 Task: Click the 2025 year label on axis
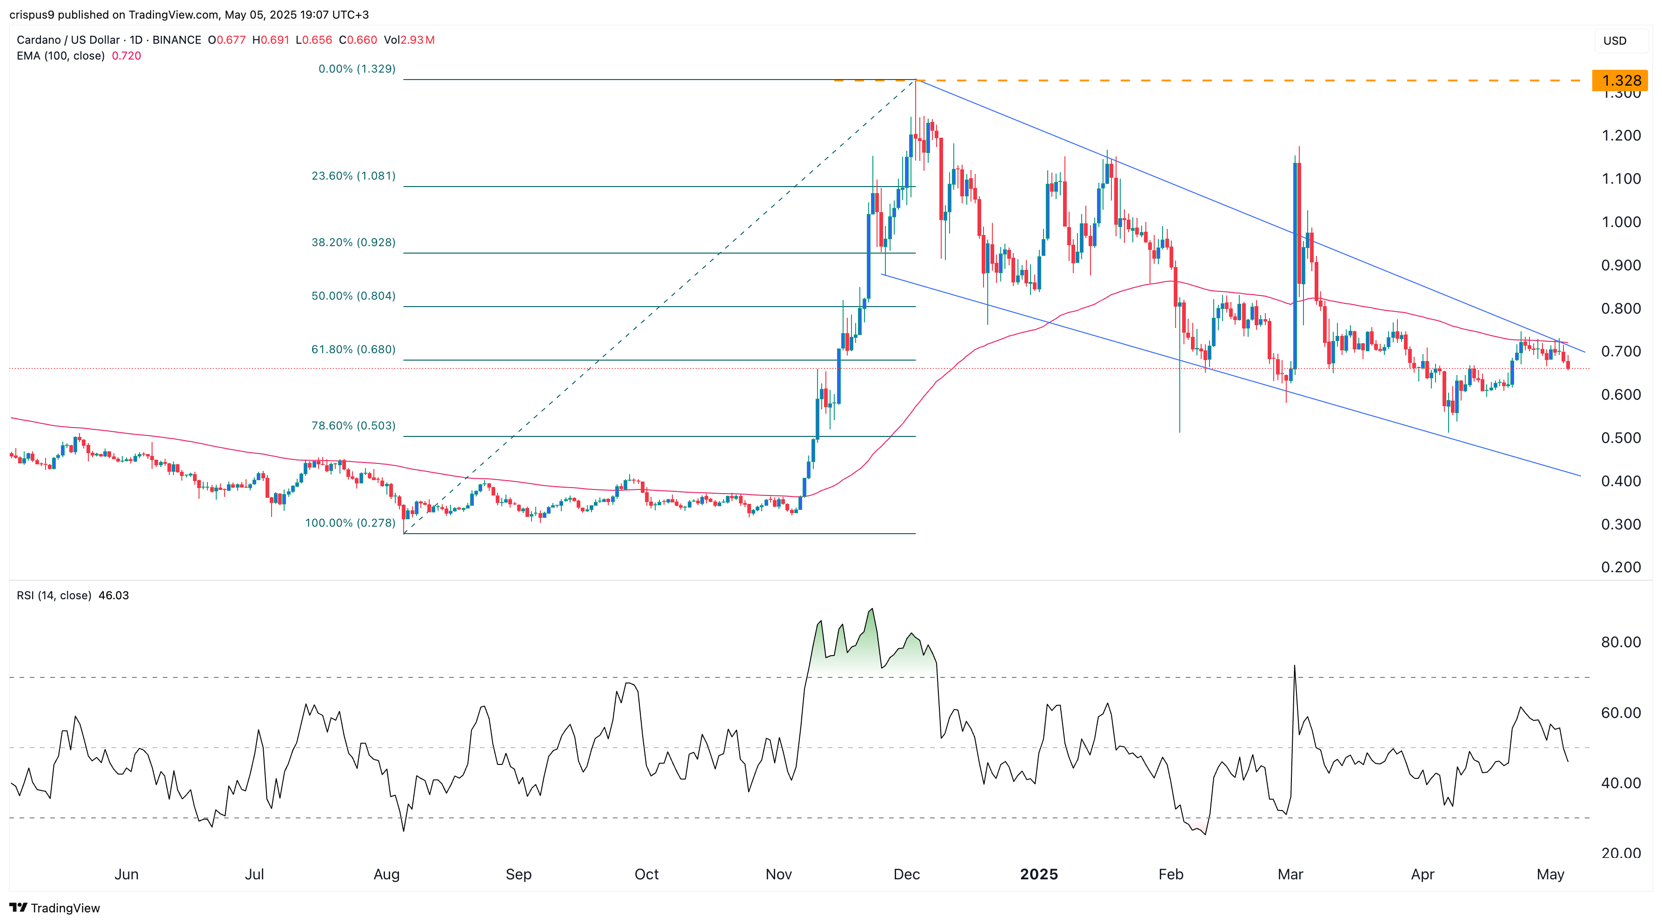pos(1039,875)
